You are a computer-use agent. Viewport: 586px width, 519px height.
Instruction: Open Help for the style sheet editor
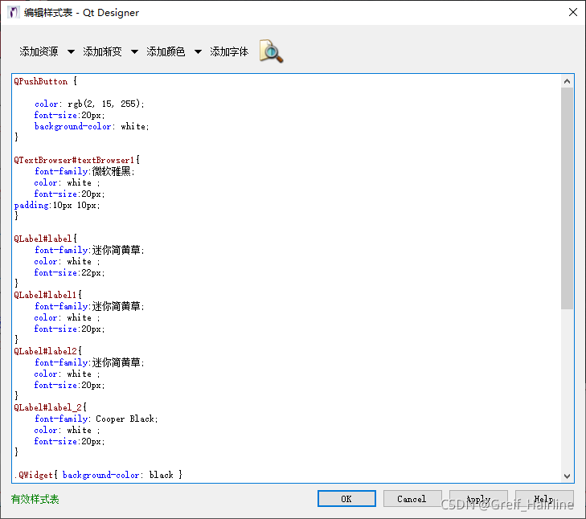click(x=544, y=499)
